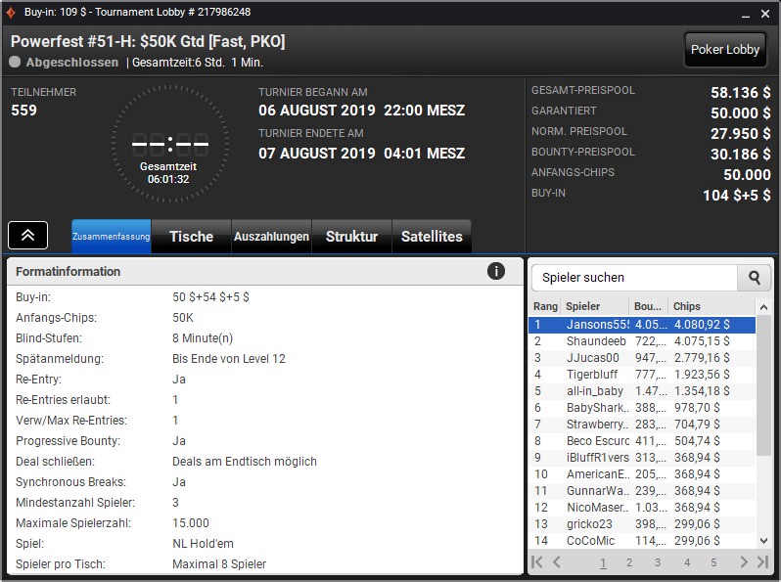This screenshot has height=582, width=781.
Task: Click the partypoker diamond logo icon
Action: tap(11, 13)
